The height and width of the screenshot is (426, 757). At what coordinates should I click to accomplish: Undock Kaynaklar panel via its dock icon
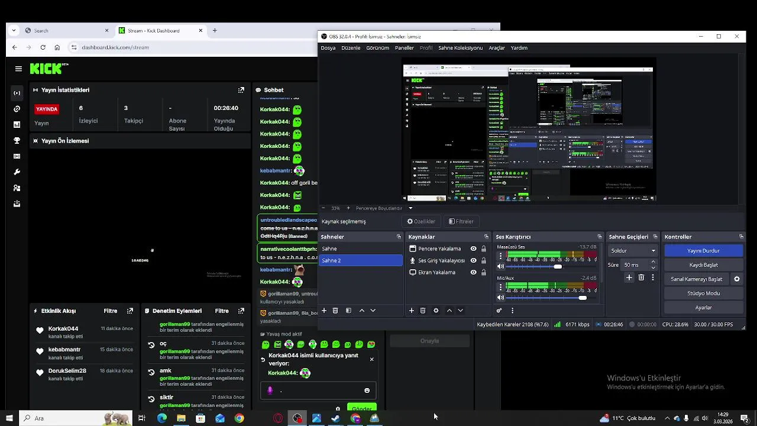click(486, 237)
